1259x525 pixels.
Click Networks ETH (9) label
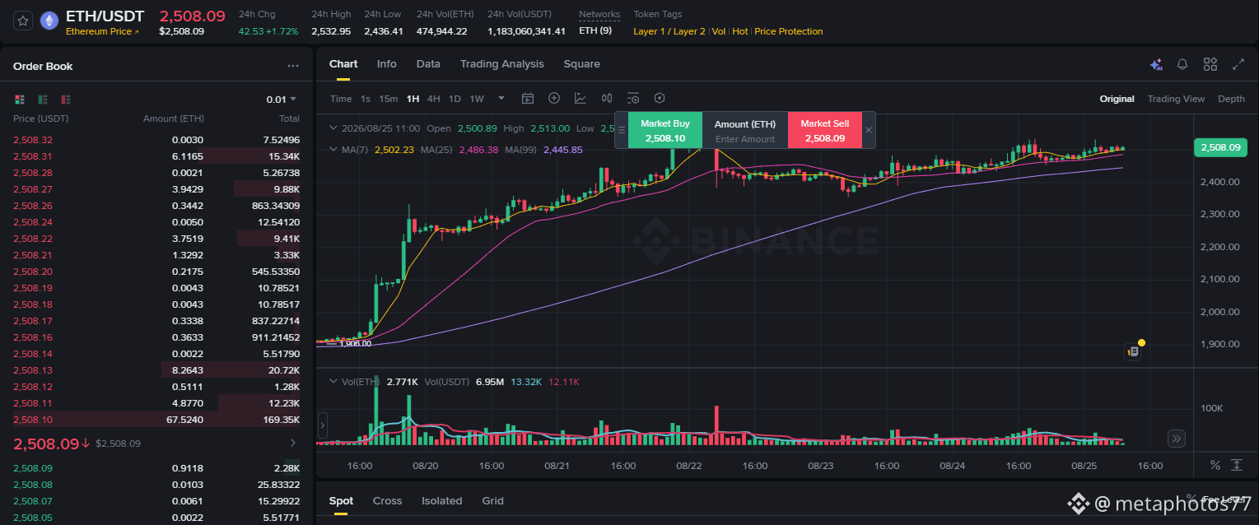595,31
